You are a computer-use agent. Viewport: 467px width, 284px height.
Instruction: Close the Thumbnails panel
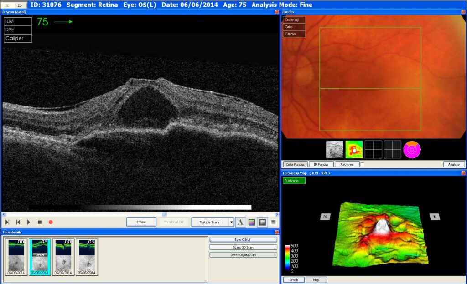(277, 232)
